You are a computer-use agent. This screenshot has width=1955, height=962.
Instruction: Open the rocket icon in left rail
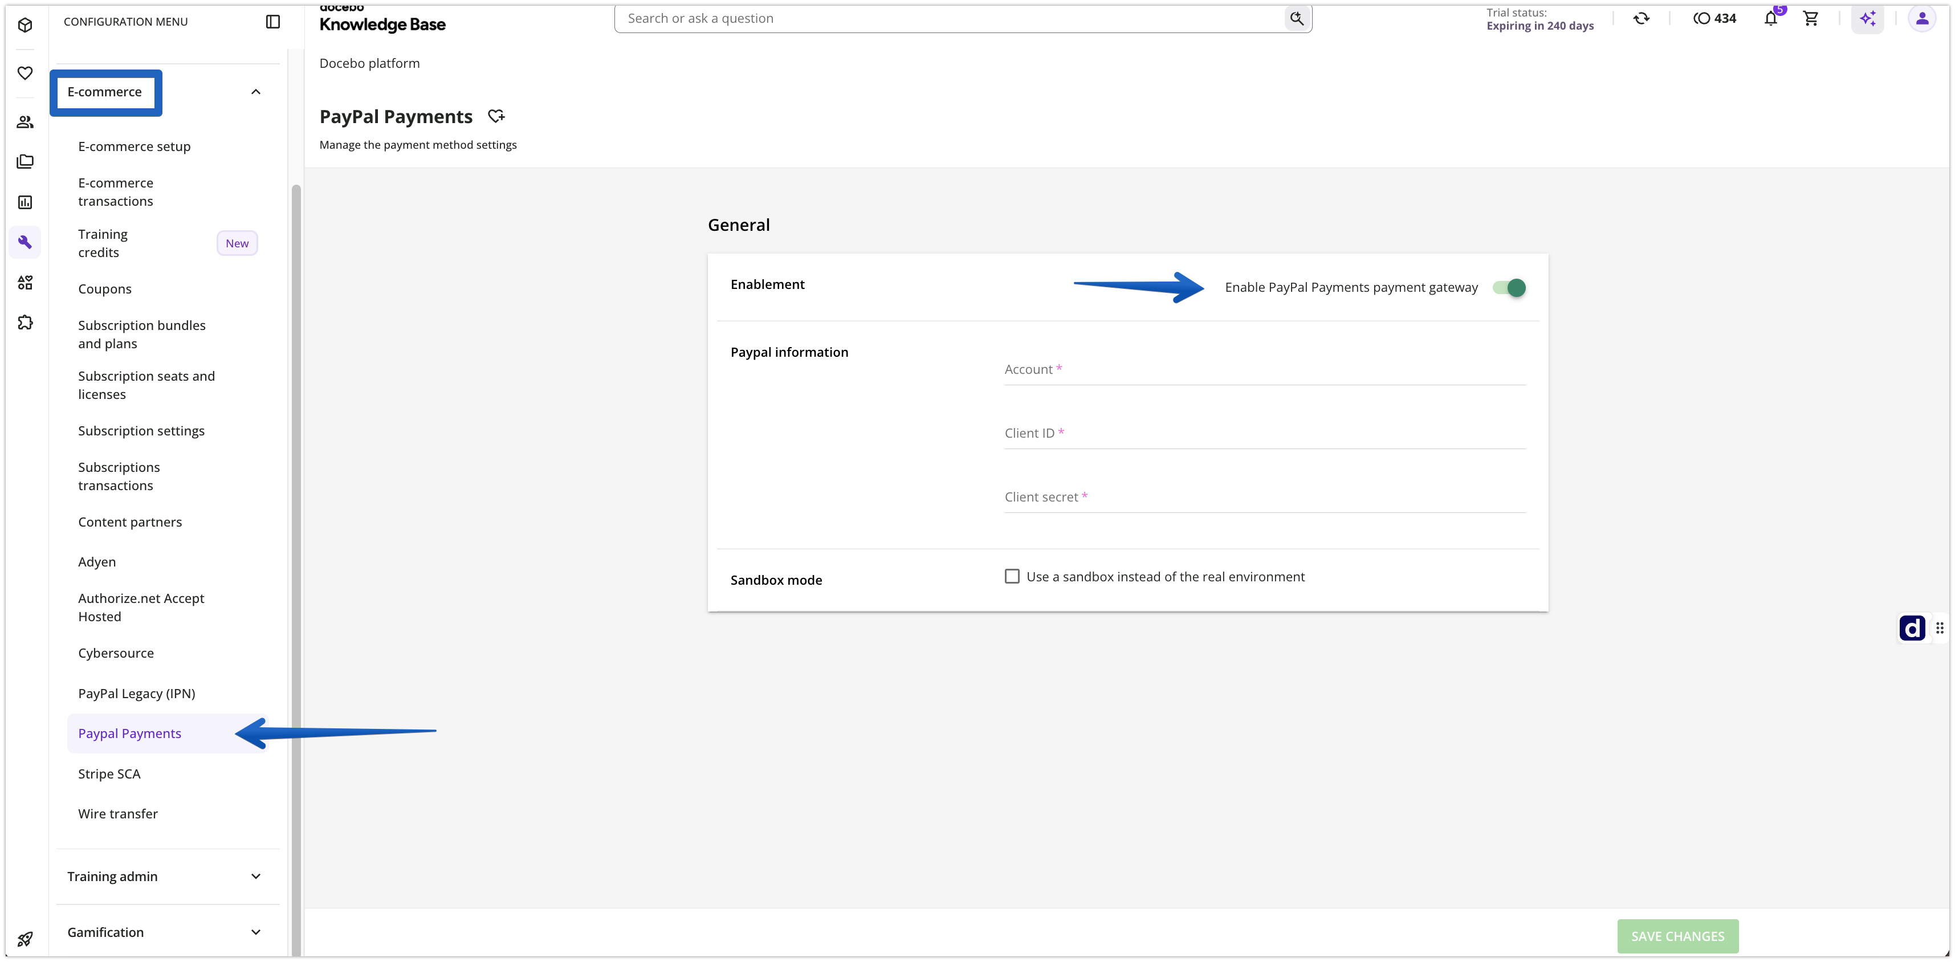coord(25,939)
